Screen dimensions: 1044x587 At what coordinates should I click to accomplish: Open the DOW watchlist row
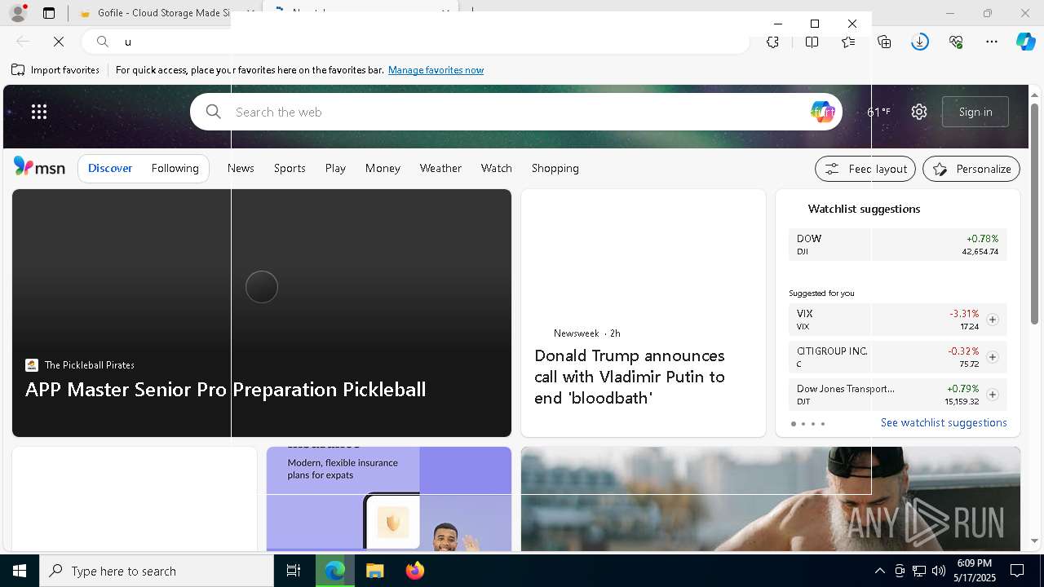click(898, 245)
